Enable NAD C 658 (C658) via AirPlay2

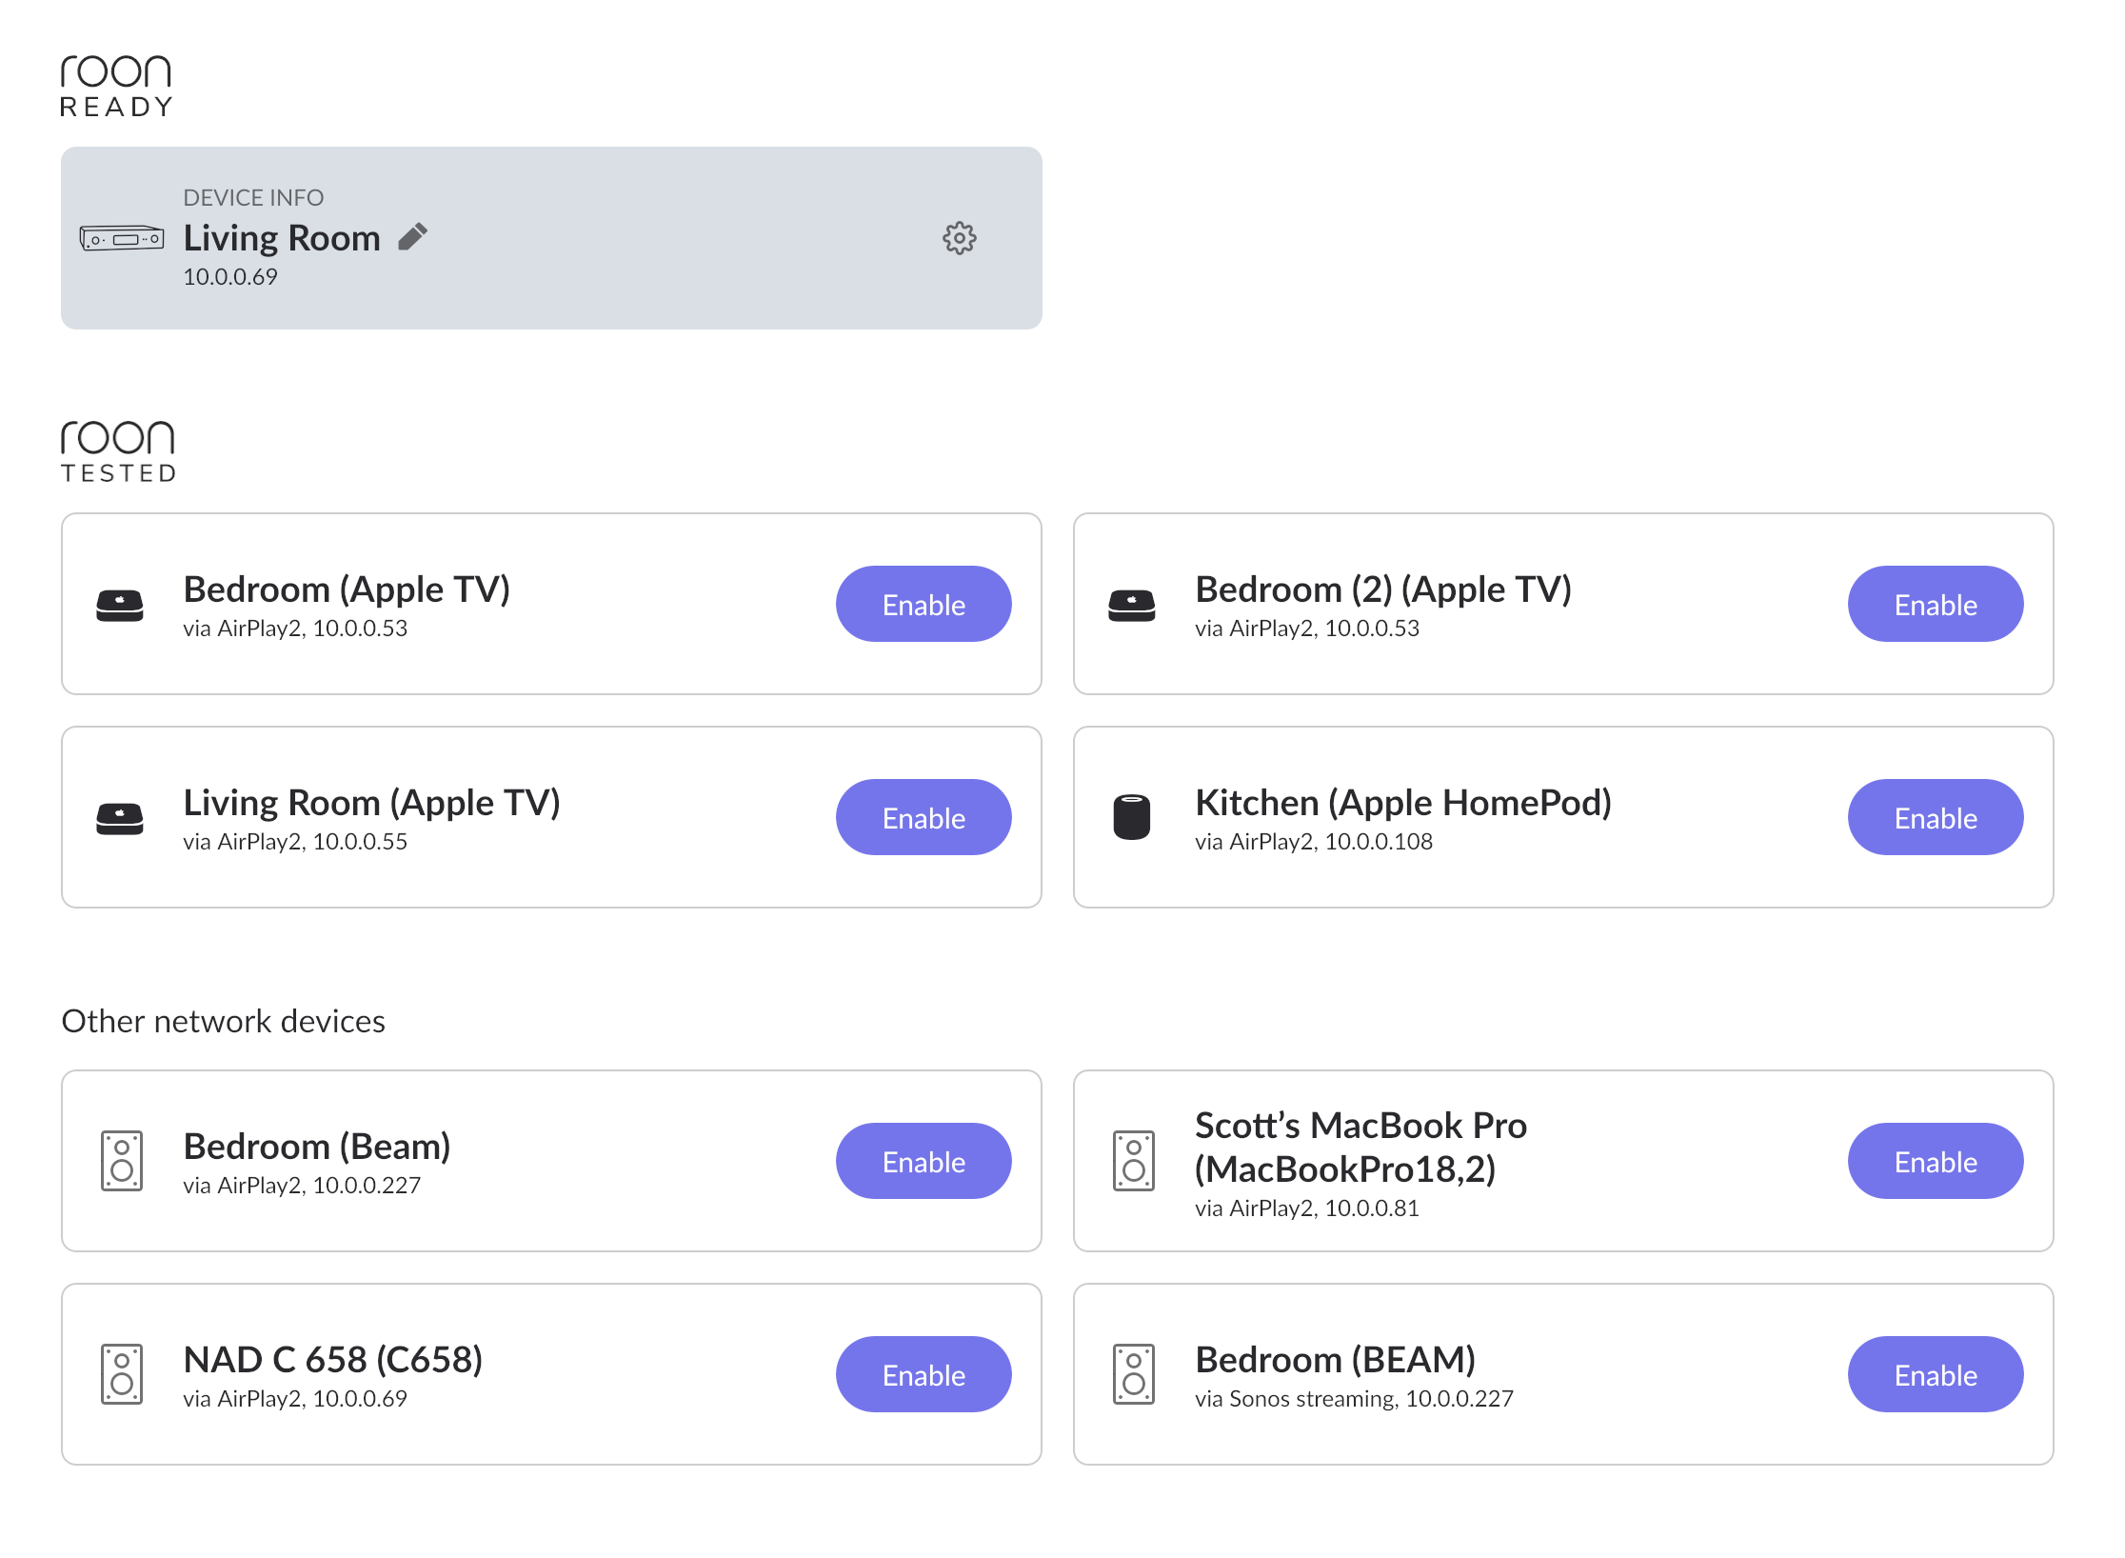coord(923,1374)
